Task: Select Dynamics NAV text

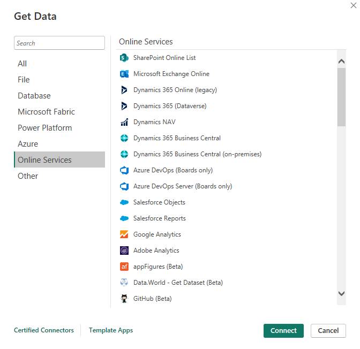Action: (154, 122)
